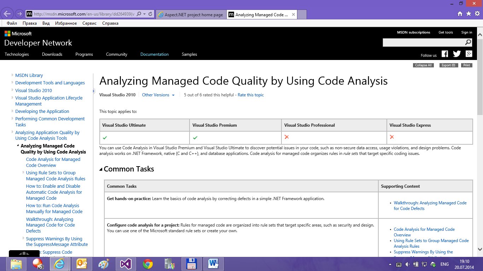Open the Сервис menu

click(x=89, y=23)
